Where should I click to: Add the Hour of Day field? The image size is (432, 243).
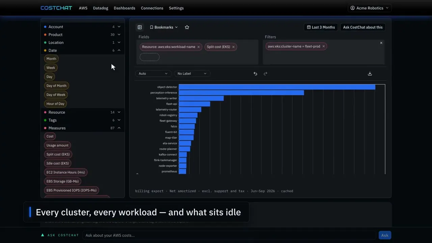pos(55,104)
